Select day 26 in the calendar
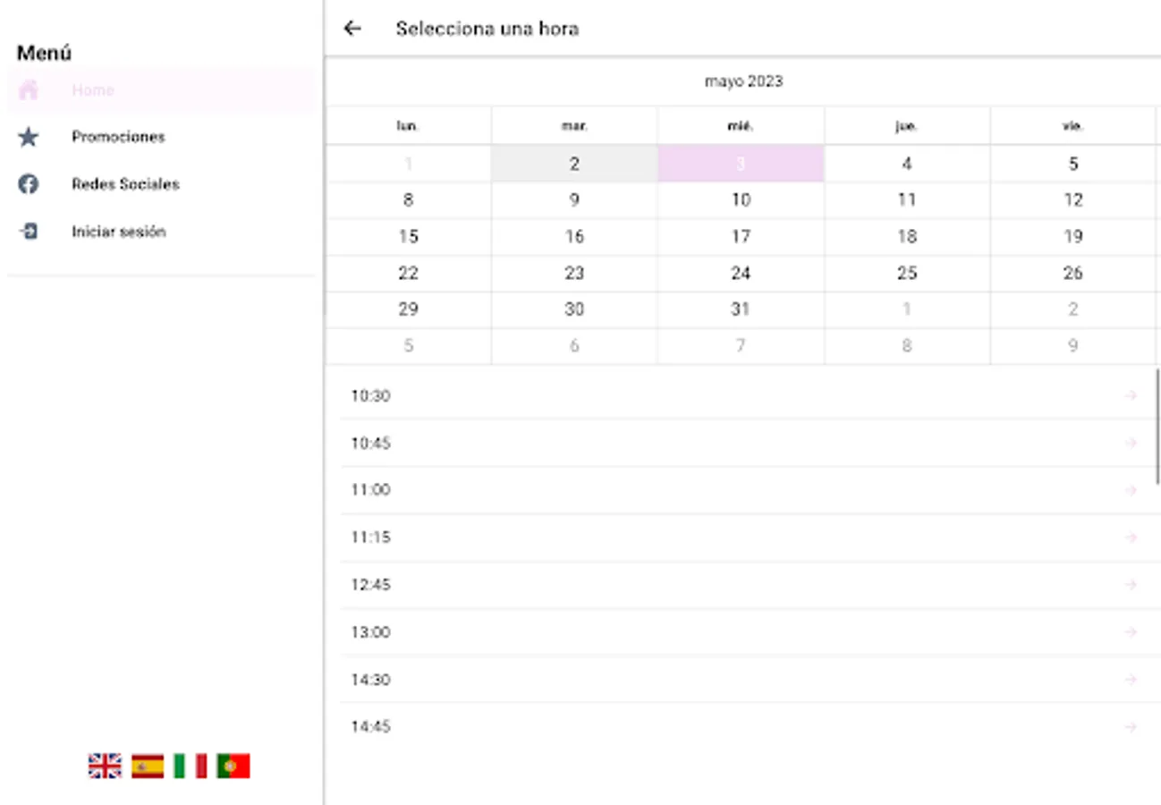This screenshot has height=805, width=1161. [x=1072, y=273]
